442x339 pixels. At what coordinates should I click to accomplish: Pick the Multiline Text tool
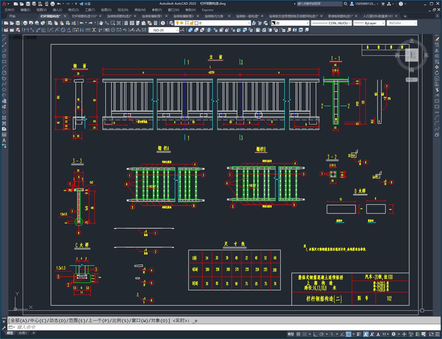[x=4, y=140]
